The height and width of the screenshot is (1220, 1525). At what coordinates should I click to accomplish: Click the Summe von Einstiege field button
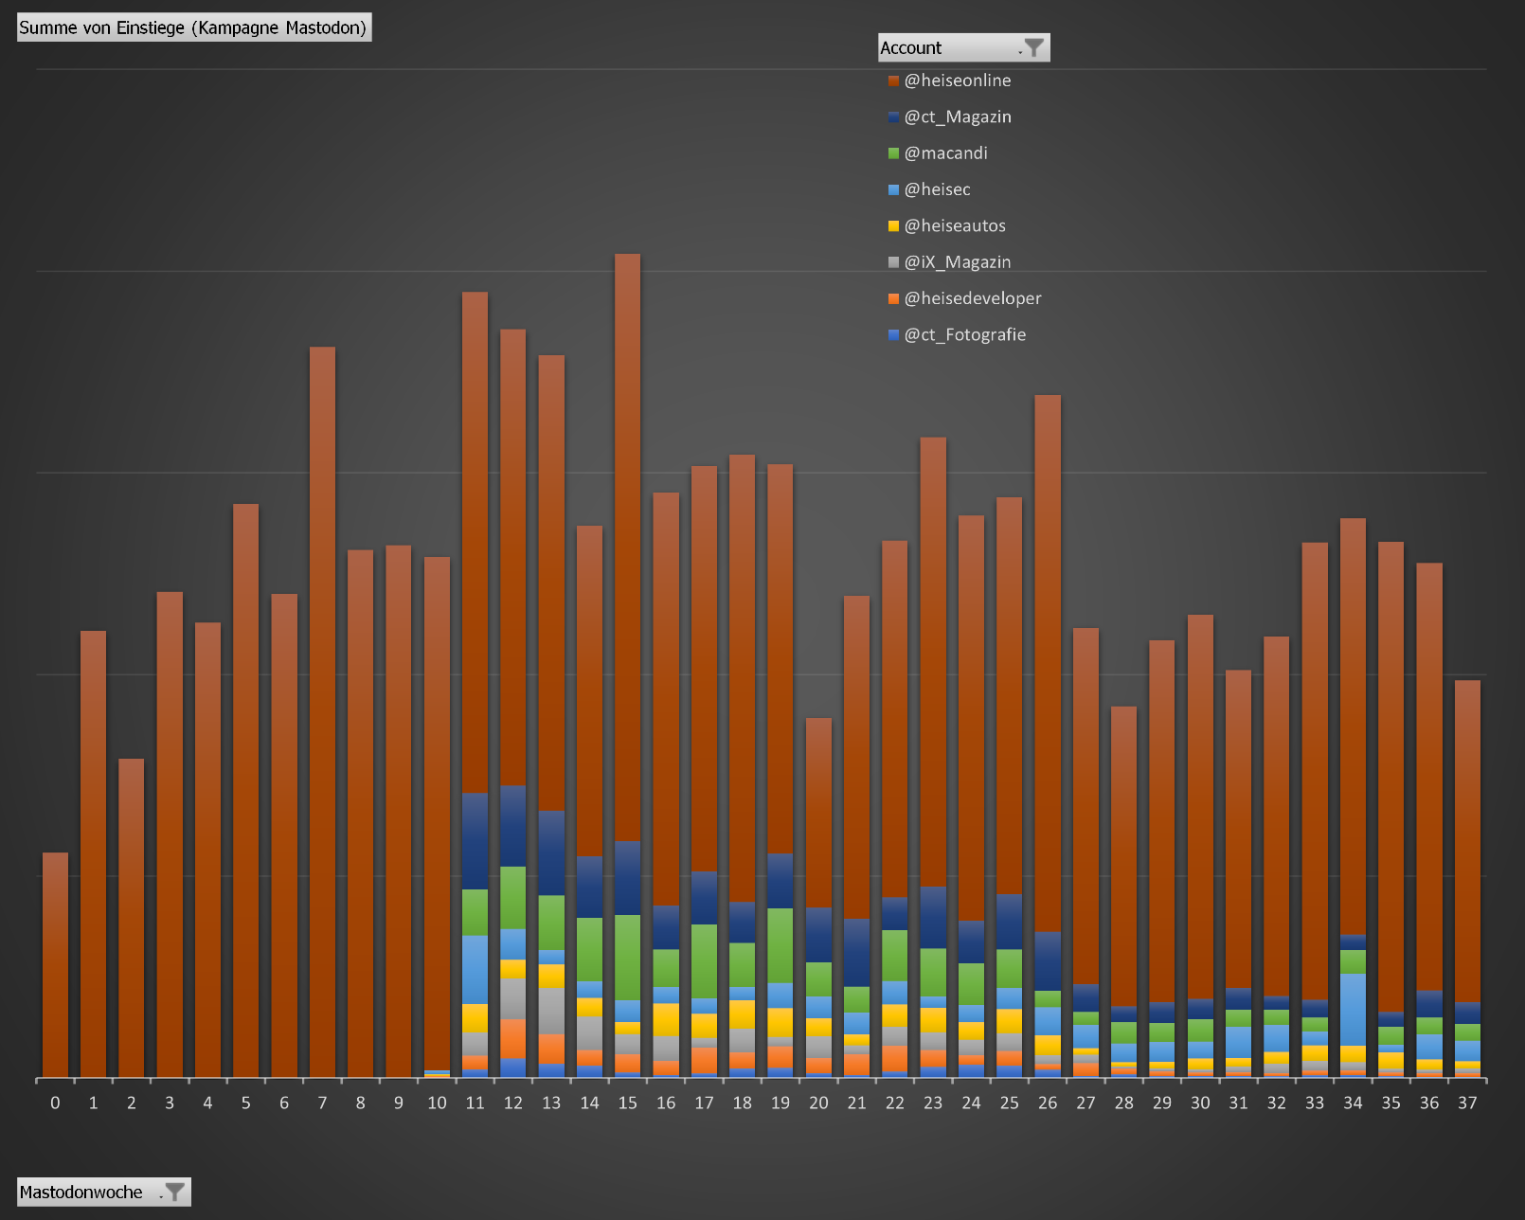(194, 27)
